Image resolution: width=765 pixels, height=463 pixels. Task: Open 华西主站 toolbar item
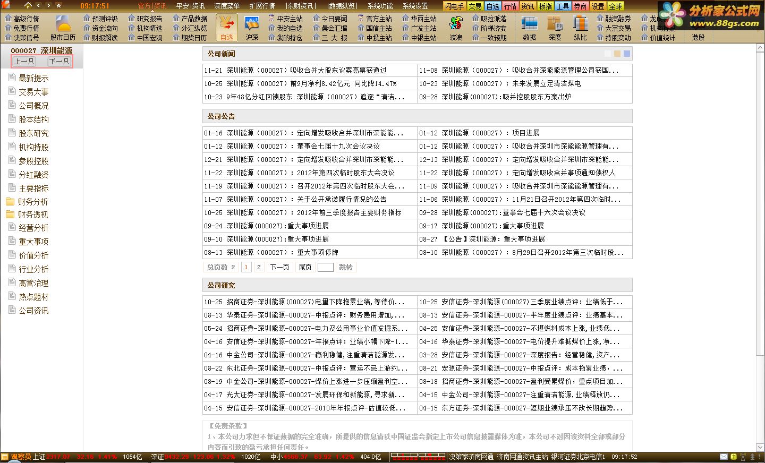[x=419, y=19]
